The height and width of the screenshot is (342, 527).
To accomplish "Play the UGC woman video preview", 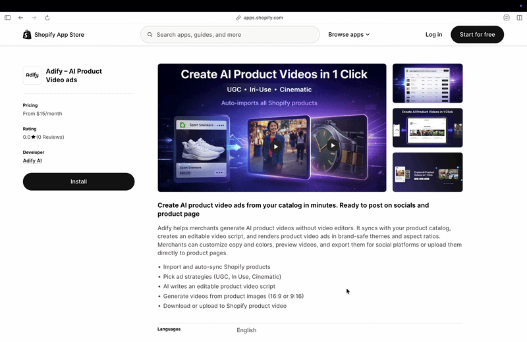I will pyautogui.click(x=276, y=146).
